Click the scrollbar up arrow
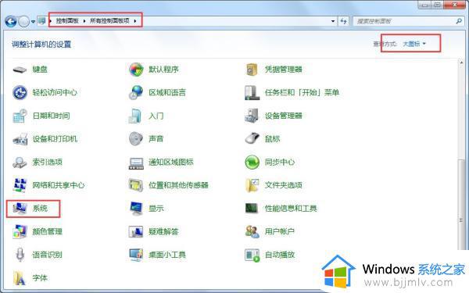This screenshot has width=469, height=293. point(461,63)
